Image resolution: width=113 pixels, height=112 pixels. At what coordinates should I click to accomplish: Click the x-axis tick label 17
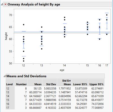107,65
